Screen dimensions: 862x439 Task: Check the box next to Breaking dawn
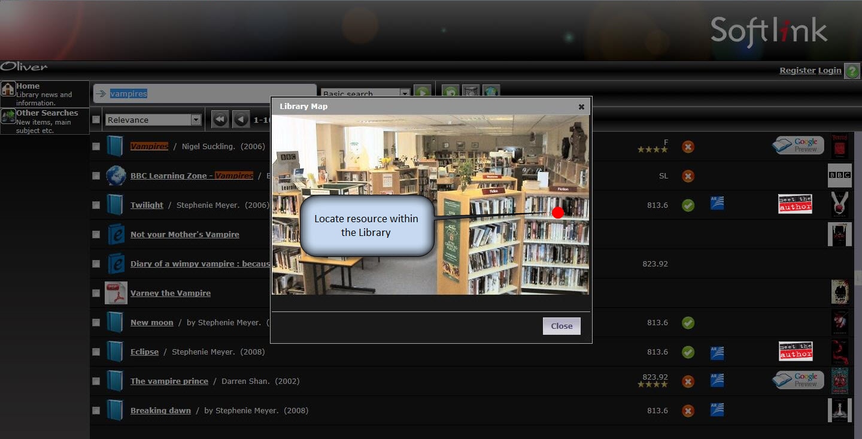click(x=96, y=410)
